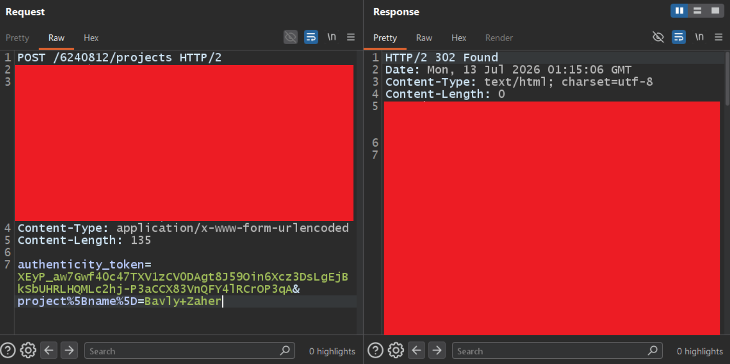Click the Bavly+Zaher parameter value
Viewport: 730px width, 364px height.
[x=183, y=301]
